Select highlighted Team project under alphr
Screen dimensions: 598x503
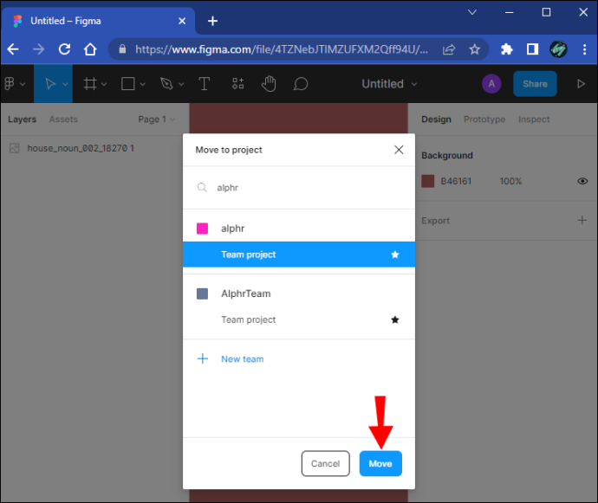click(299, 255)
